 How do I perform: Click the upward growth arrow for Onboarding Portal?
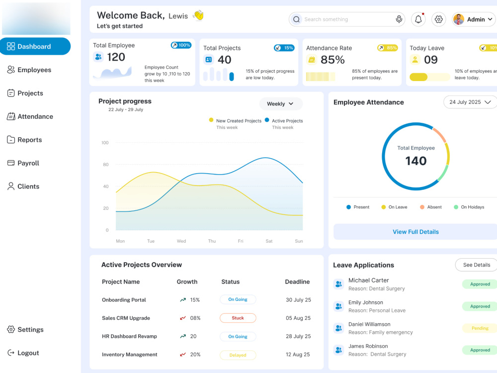(183, 300)
